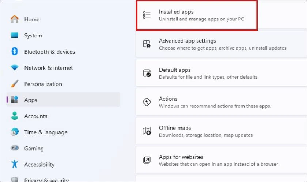
Task: Click the Actions diamond icon
Action: click(147, 102)
